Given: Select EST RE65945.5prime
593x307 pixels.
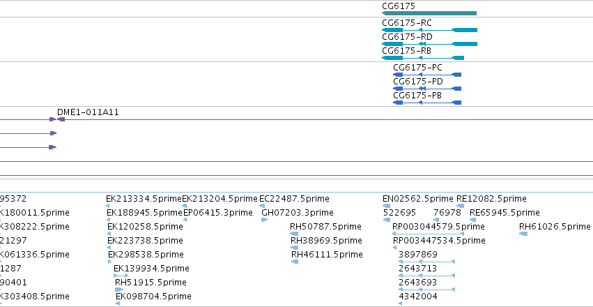Looking at the screenshot, I should click(472, 220).
